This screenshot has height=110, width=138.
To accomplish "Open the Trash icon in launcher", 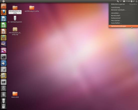I will pos(4,106).
